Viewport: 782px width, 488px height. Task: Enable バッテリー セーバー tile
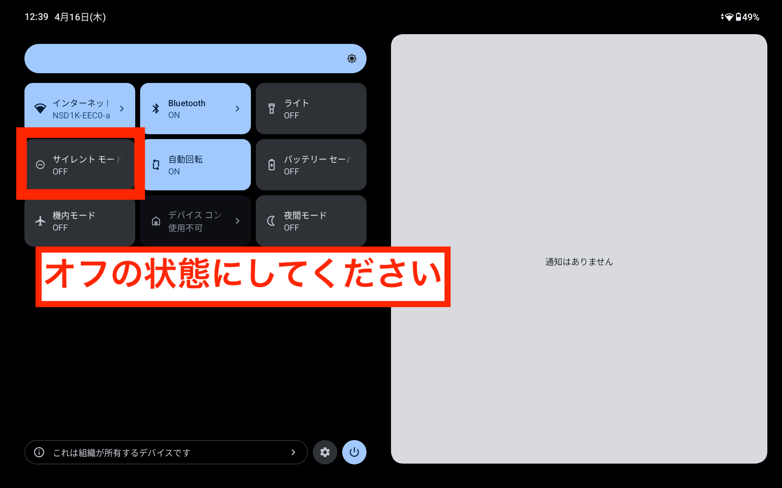click(x=311, y=165)
